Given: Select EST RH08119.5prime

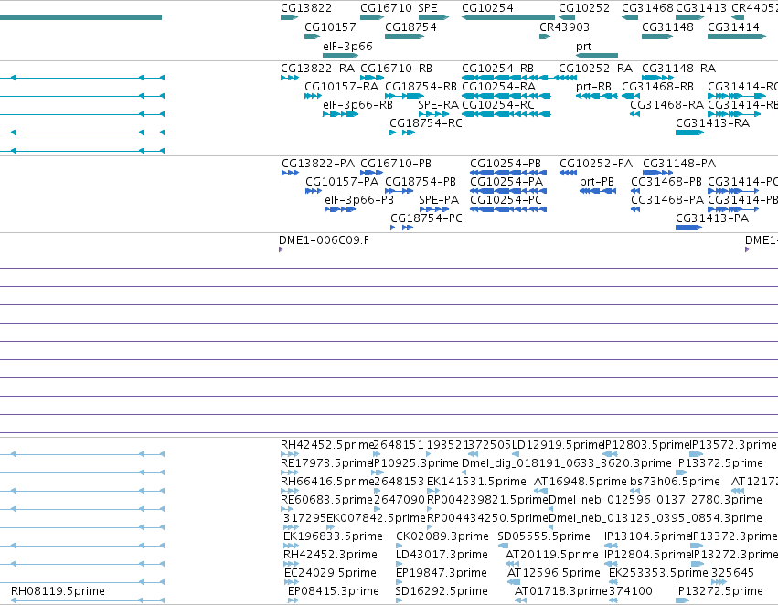Looking at the screenshot, I should click(88, 600).
